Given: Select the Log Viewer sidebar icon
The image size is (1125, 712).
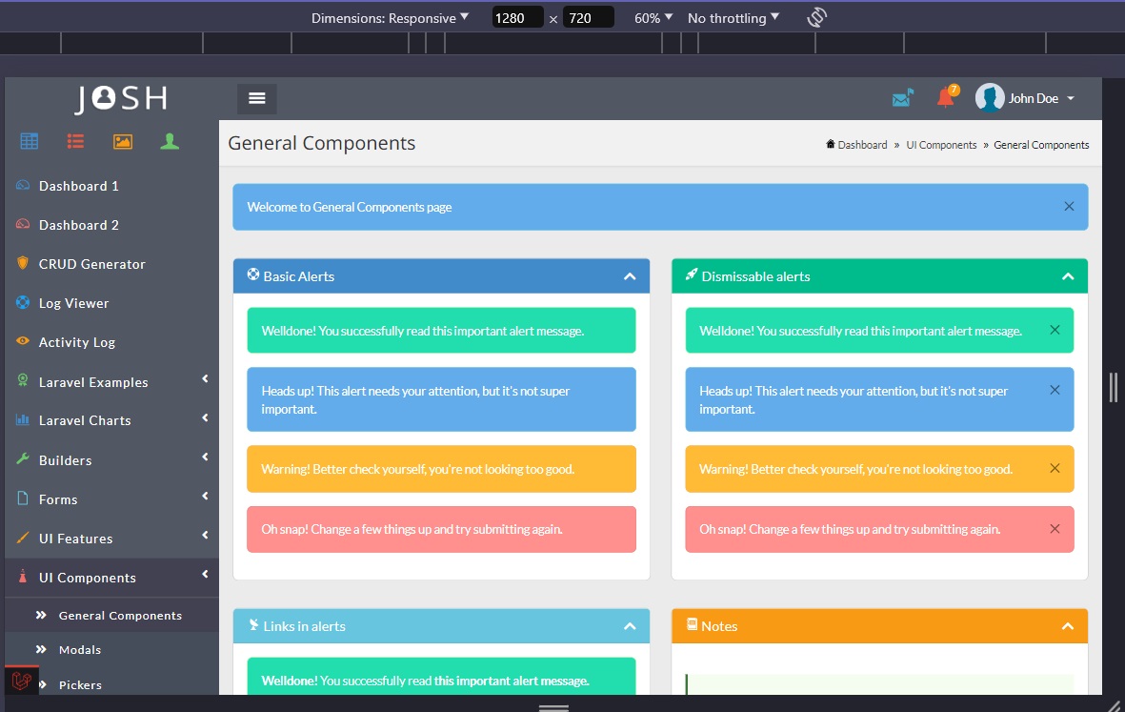Looking at the screenshot, I should [24, 302].
